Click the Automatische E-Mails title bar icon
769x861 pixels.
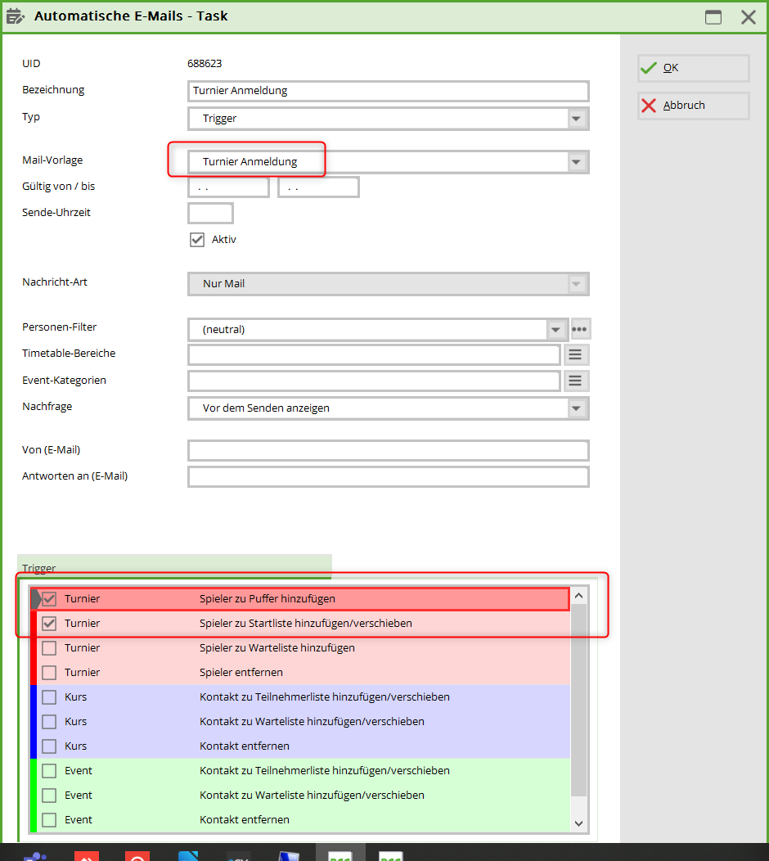click(16, 16)
